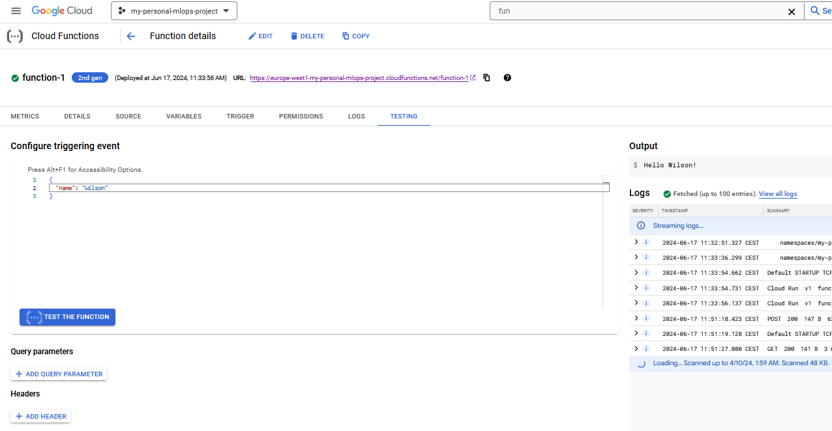Click the Test the Function button
This screenshot has width=832, height=431.
tap(67, 317)
